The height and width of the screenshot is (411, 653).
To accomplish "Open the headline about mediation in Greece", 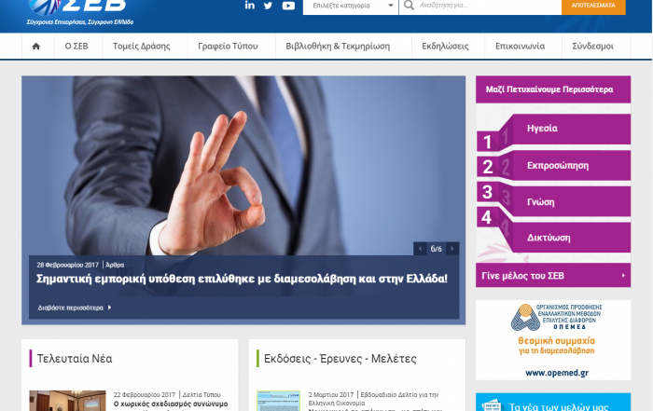I will coord(242,279).
